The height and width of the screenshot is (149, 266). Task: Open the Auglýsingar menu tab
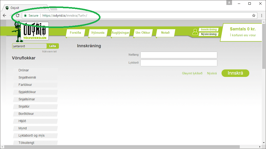pos(121,33)
